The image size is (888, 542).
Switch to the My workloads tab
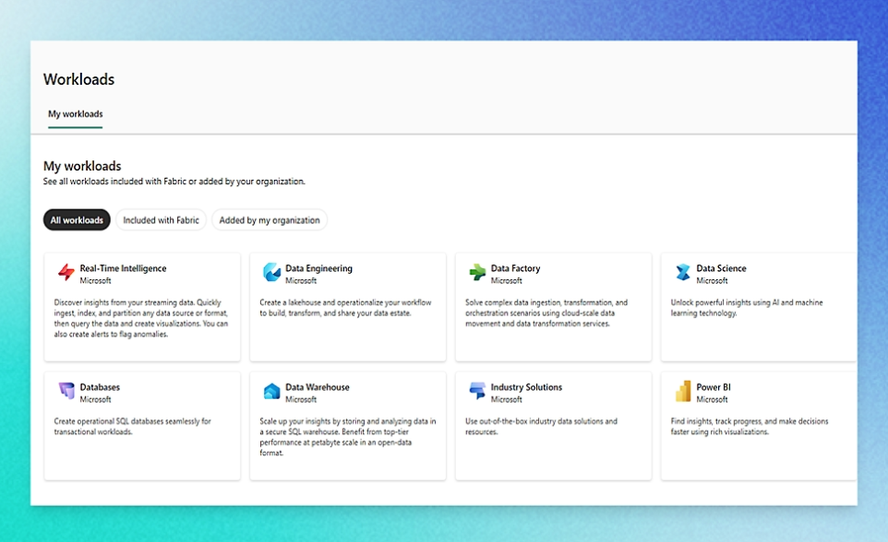tap(76, 114)
